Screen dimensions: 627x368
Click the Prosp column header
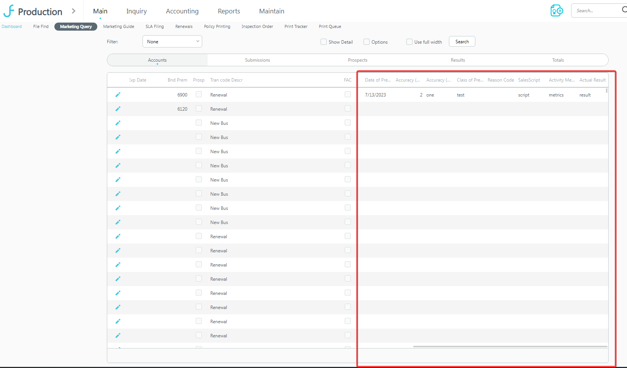click(x=199, y=80)
